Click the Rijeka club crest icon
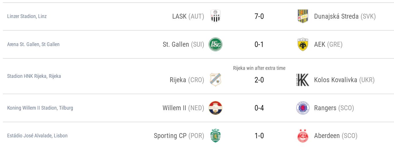394x150 pixels. click(215, 80)
